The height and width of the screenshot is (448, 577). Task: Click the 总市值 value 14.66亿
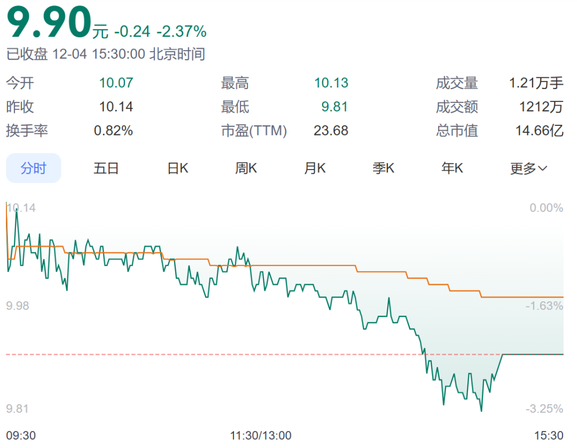tap(540, 131)
